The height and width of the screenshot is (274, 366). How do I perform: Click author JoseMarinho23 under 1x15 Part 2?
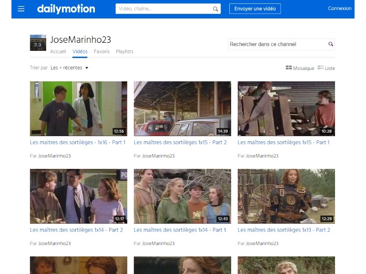pos(158,156)
